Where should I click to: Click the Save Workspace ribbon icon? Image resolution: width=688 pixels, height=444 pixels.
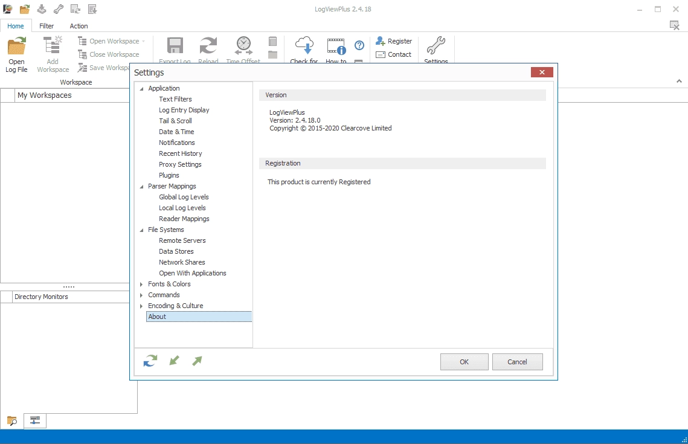[x=82, y=68]
